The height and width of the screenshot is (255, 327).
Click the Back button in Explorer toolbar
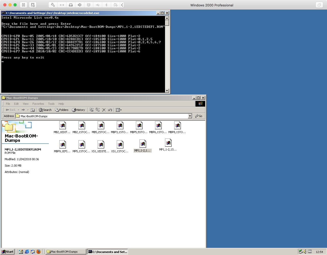click(10, 110)
